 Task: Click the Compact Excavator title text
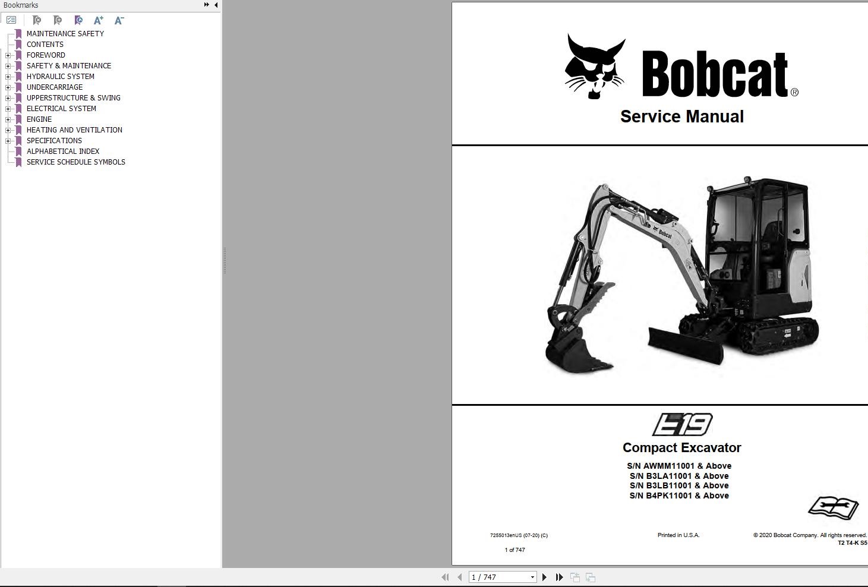tap(681, 447)
